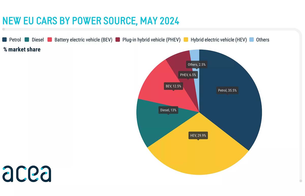Select the red BEV legend swatch
305x196 pixels.
[50, 40]
